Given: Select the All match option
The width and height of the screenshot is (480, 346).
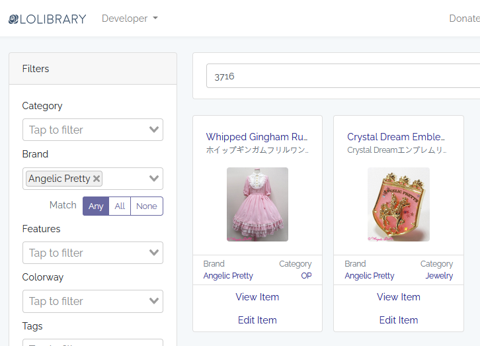Looking at the screenshot, I should (x=120, y=206).
